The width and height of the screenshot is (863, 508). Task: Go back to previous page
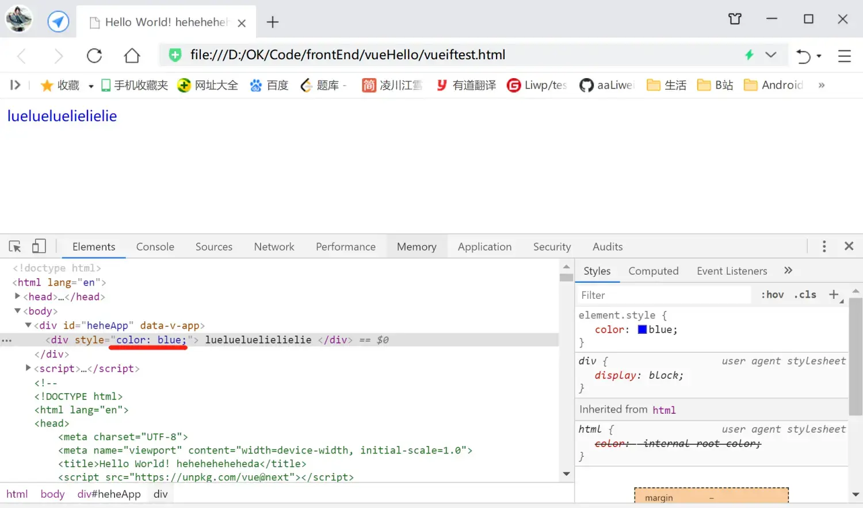tap(22, 56)
